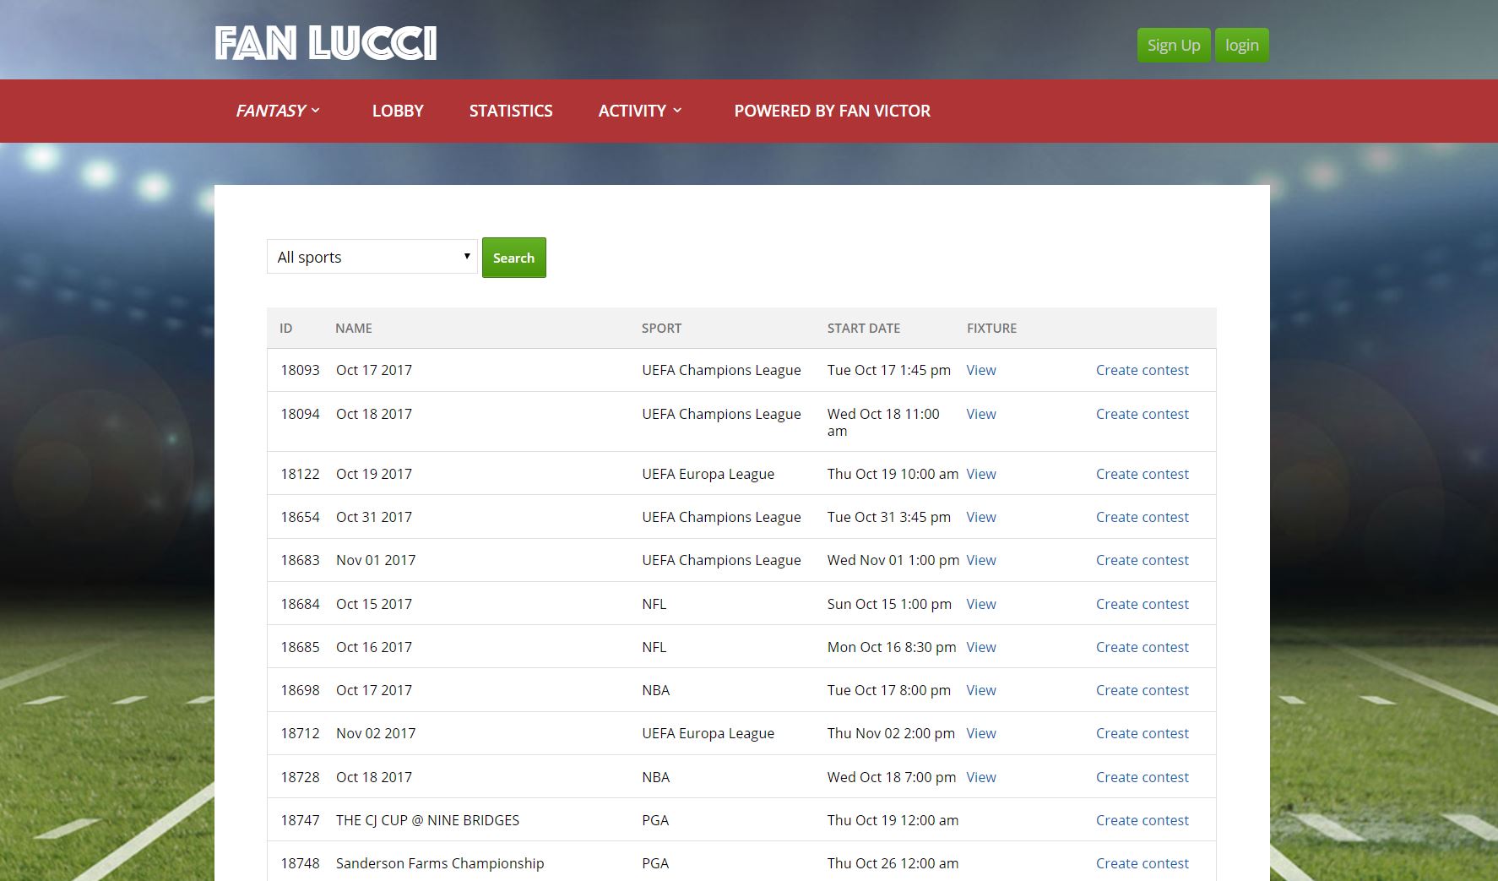
Task: Create contest for ID 18094
Action: 1142,414
